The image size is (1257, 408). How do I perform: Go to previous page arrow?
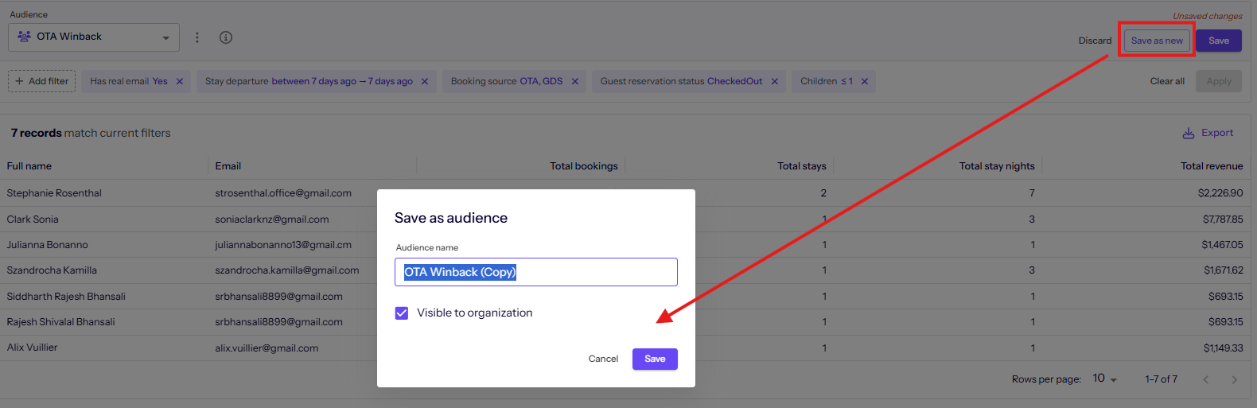coord(1206,379)
